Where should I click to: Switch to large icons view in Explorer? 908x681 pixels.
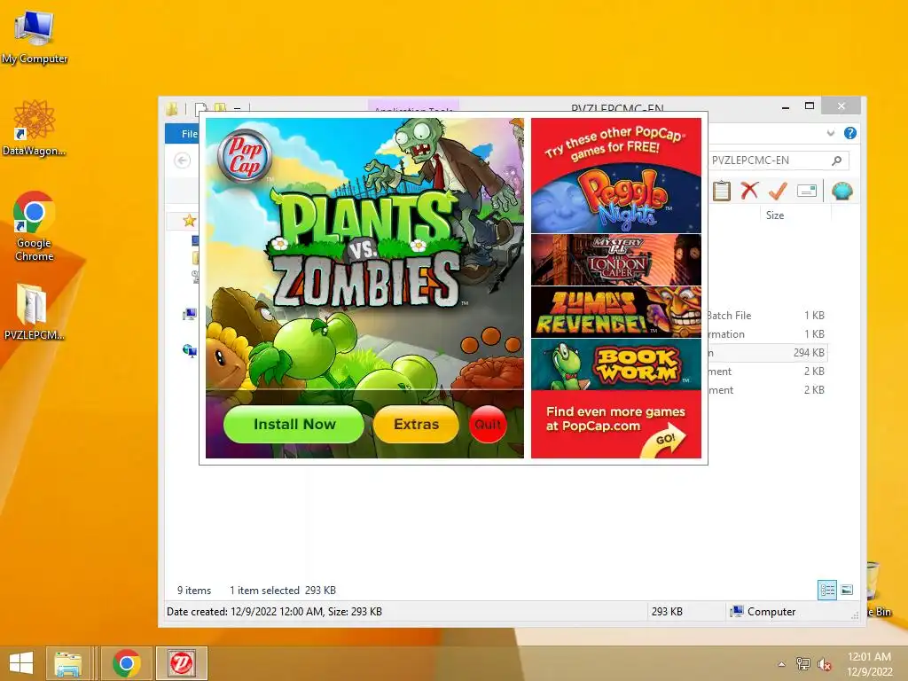847,590
